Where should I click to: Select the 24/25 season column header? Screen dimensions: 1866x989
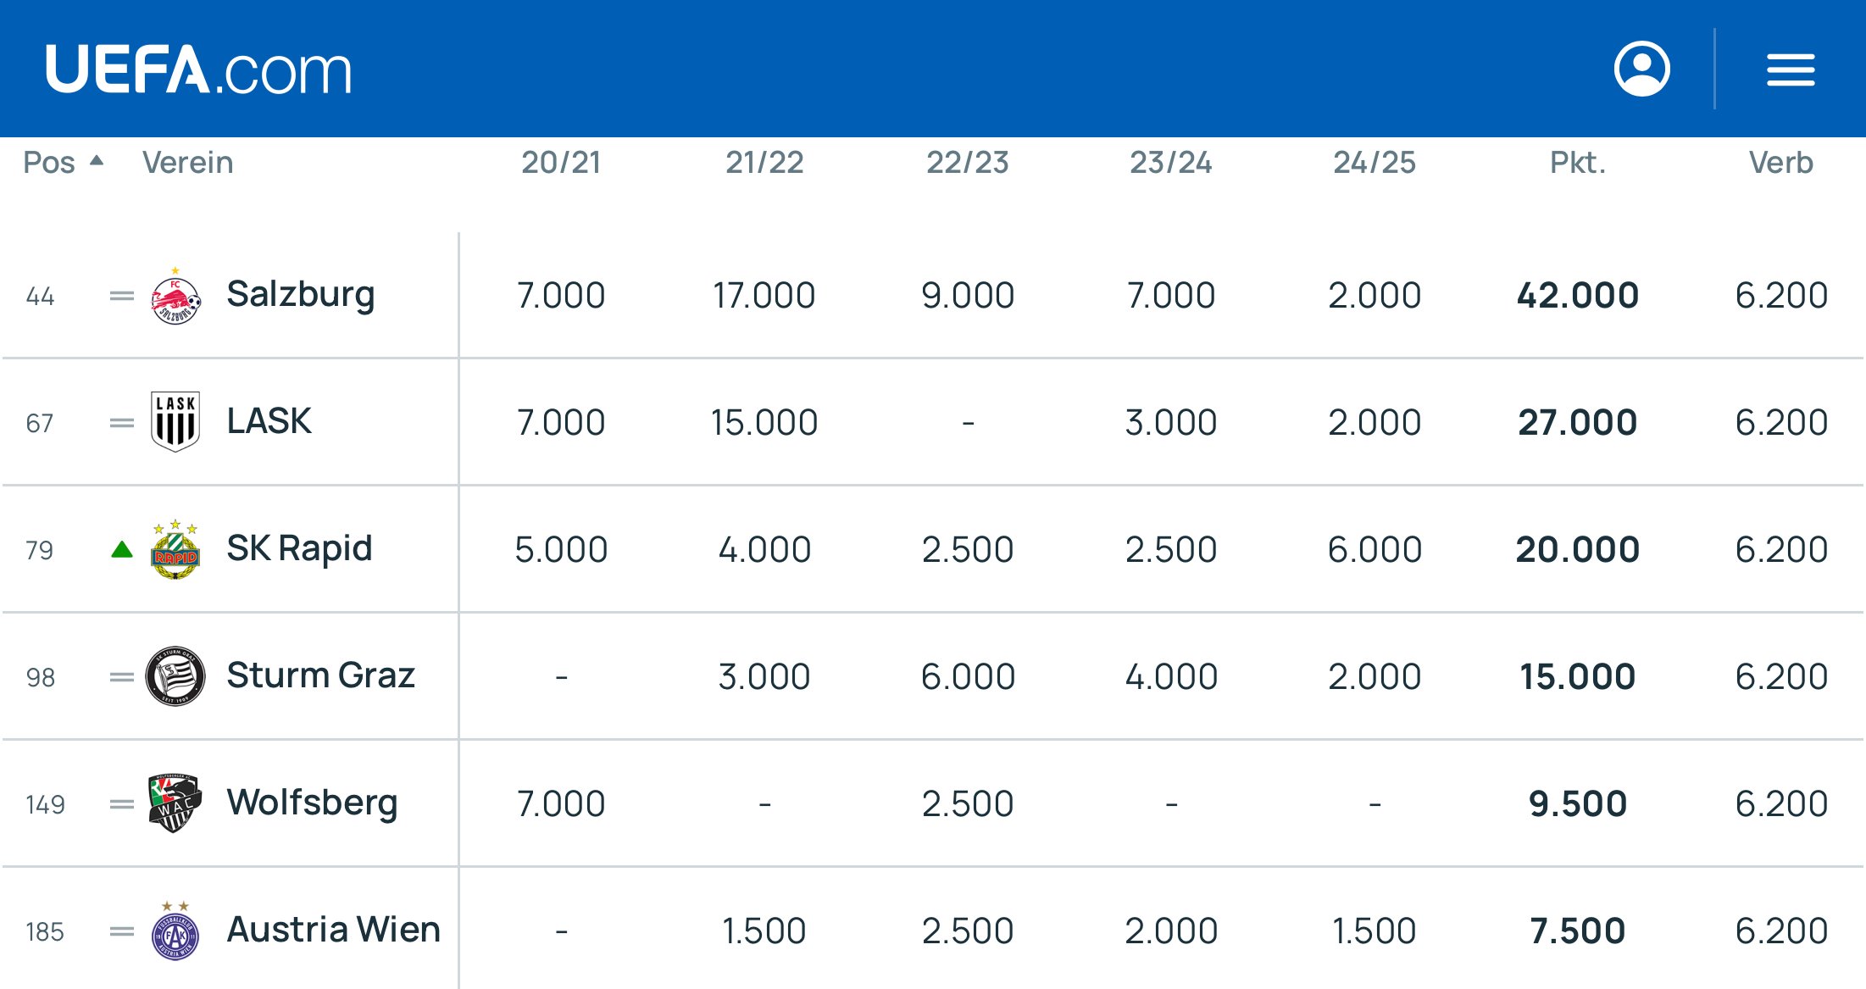point(1374,162)
